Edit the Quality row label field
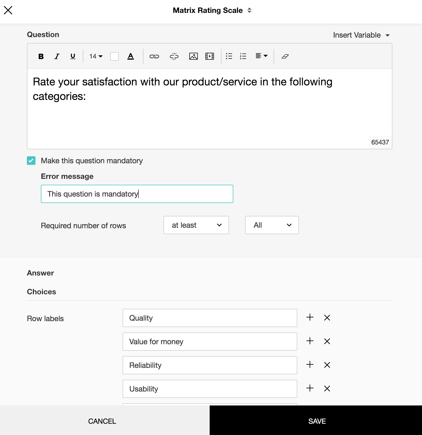The image size is (422, 435). pos(210,318)
